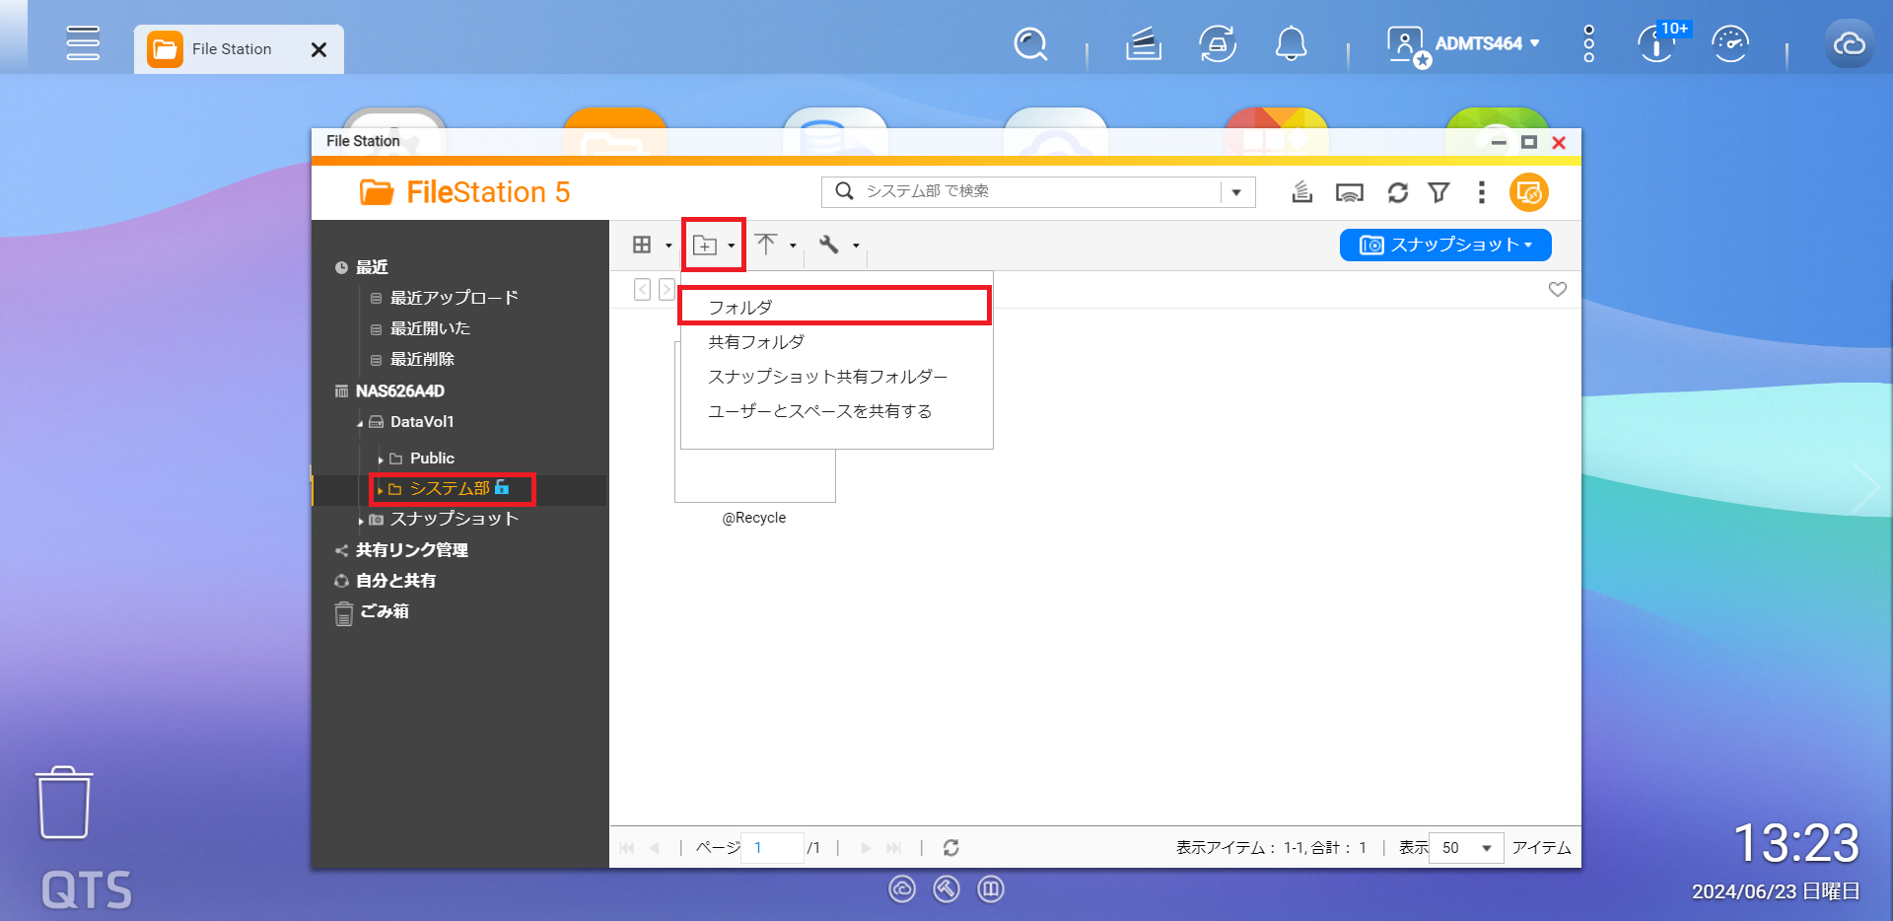Open the advanced search dropdown arrow
The width and height of the screenshot is (1893, 921).
point(1236,192)
